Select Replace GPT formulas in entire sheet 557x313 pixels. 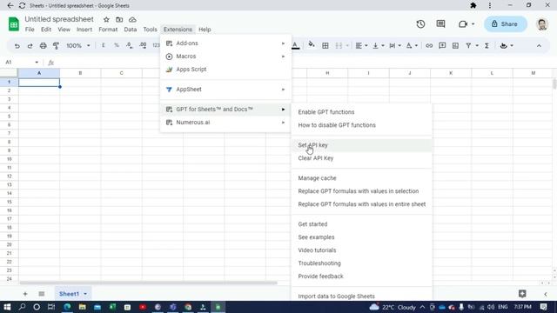(x=362, y=204)
